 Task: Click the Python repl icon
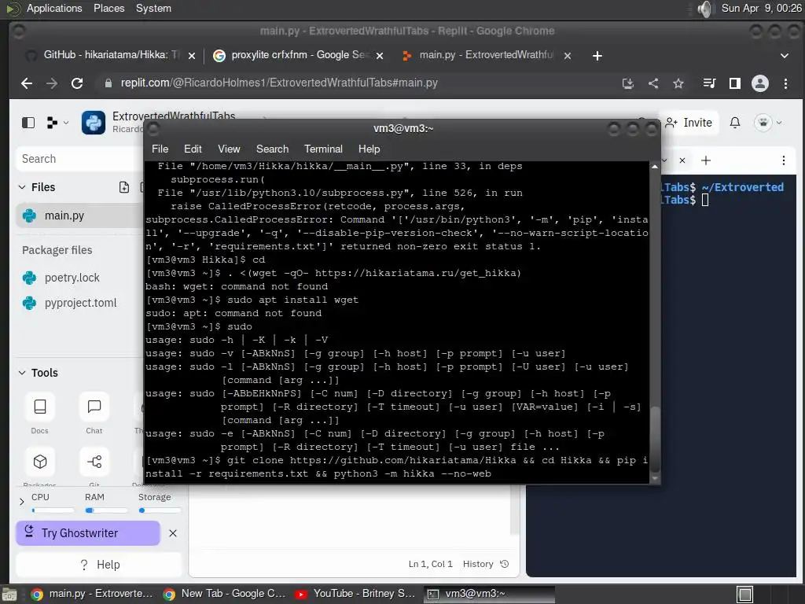[x=94, y=123]
